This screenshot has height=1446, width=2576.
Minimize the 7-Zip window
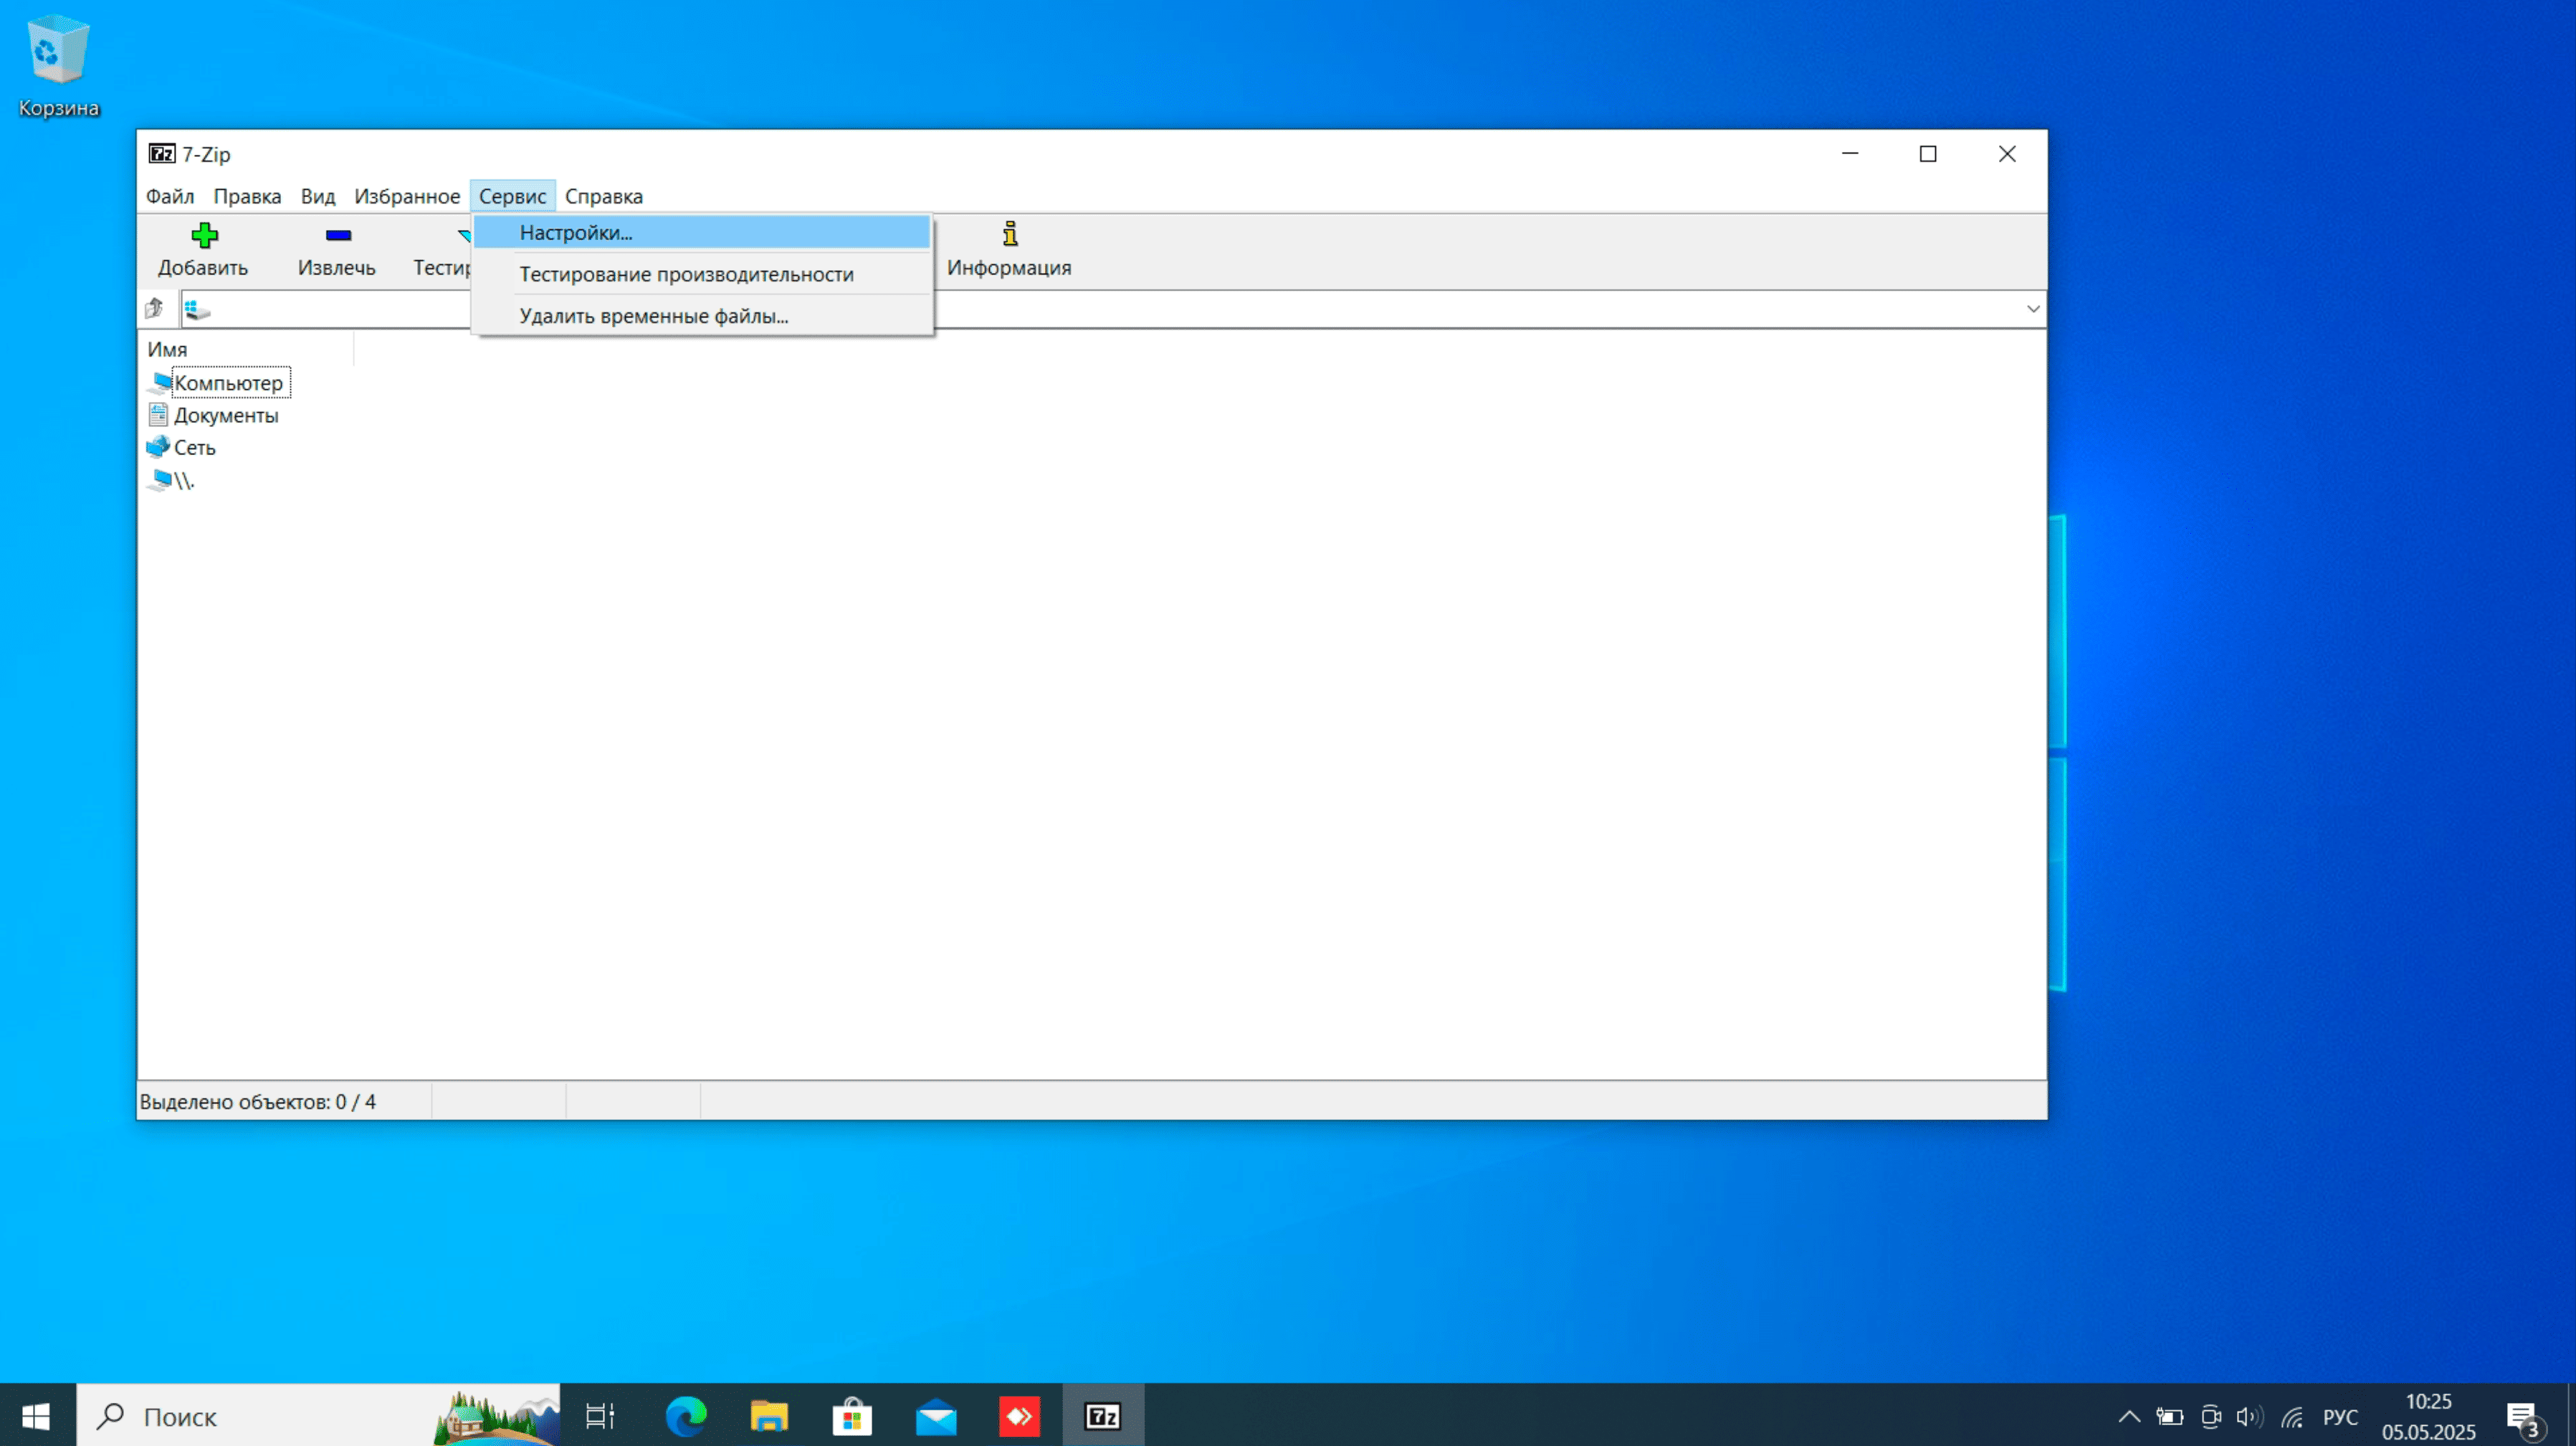pos(1850,154)
